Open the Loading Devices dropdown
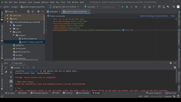The width and height of the screenshot is (181, 102). coord(110,7)
